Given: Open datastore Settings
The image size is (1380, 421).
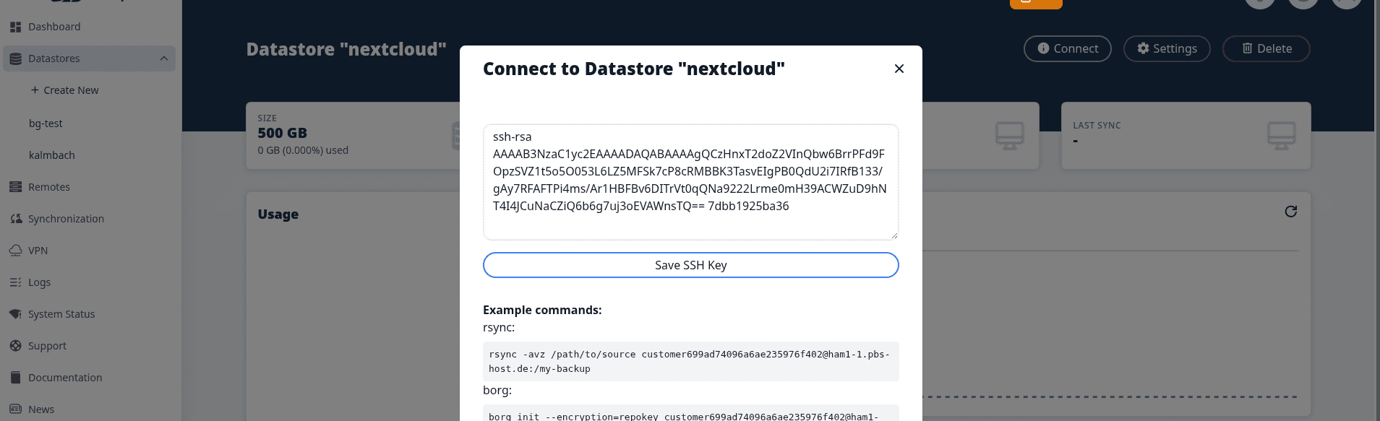Looking at the screenshot, I should (x=1166, y=48).
